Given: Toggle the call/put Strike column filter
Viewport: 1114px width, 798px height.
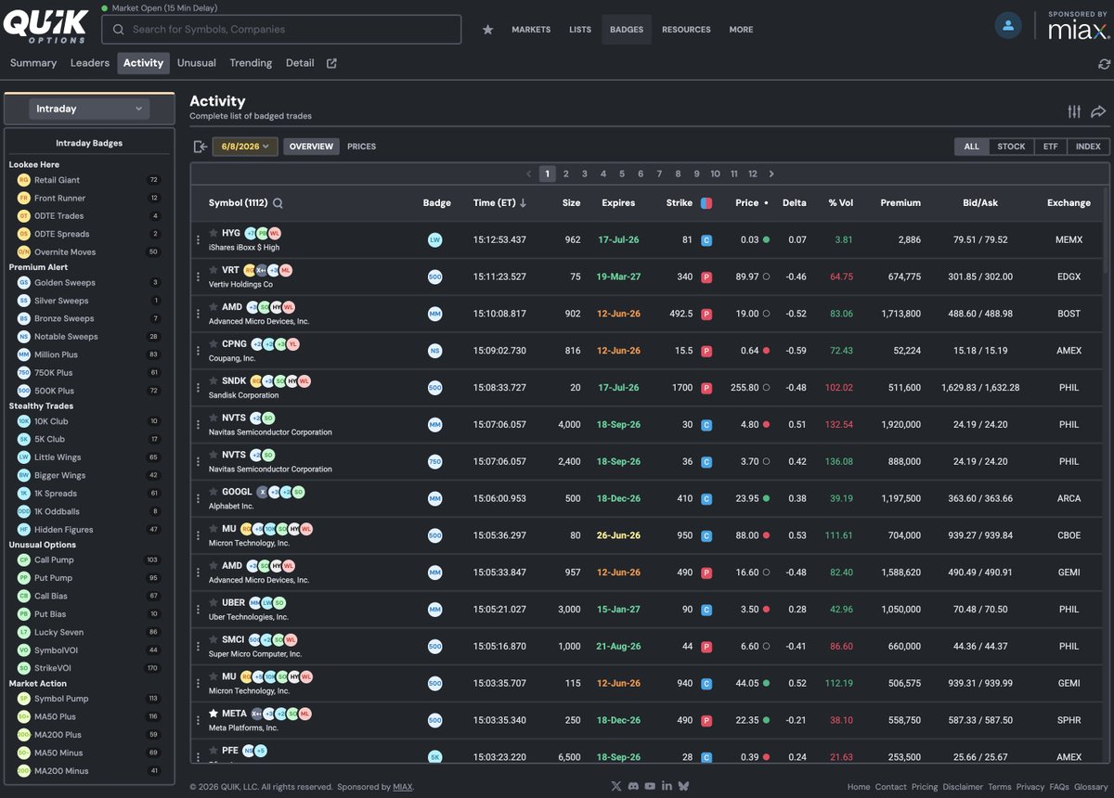Looking at the screenshot, I should pyautogui.click(x=706, y=203).
